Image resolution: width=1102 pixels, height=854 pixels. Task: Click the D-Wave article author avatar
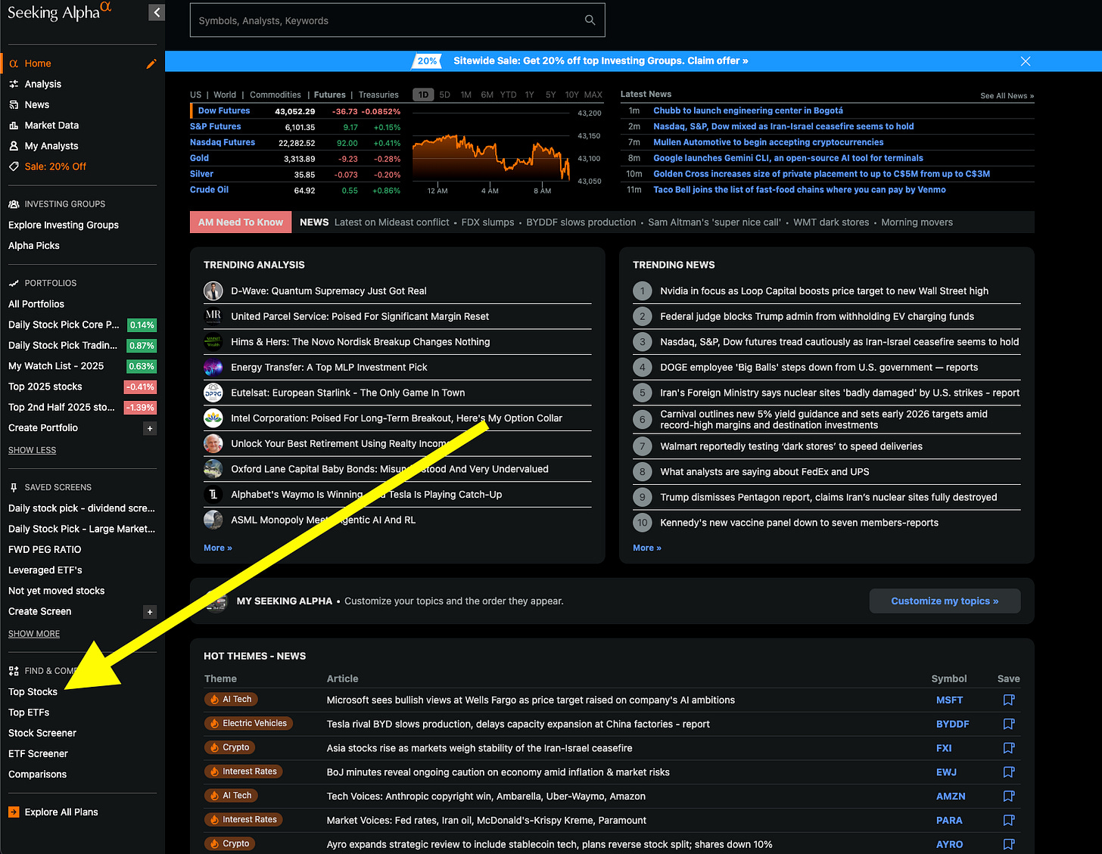(x=213, y=291)
